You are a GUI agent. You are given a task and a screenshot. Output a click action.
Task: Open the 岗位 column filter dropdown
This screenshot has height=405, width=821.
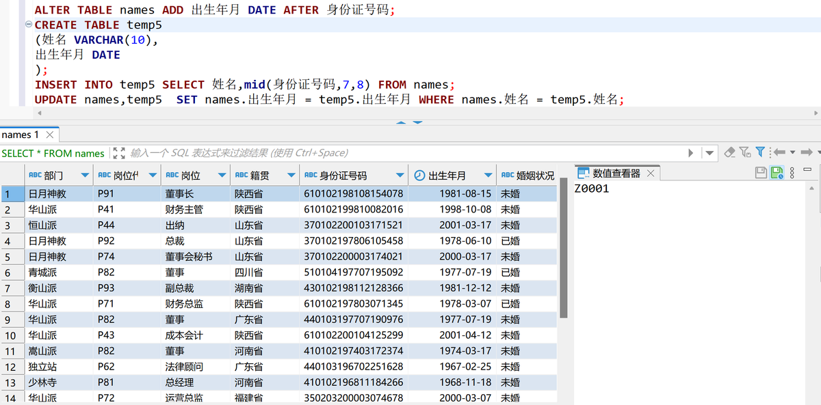point(222,176)
